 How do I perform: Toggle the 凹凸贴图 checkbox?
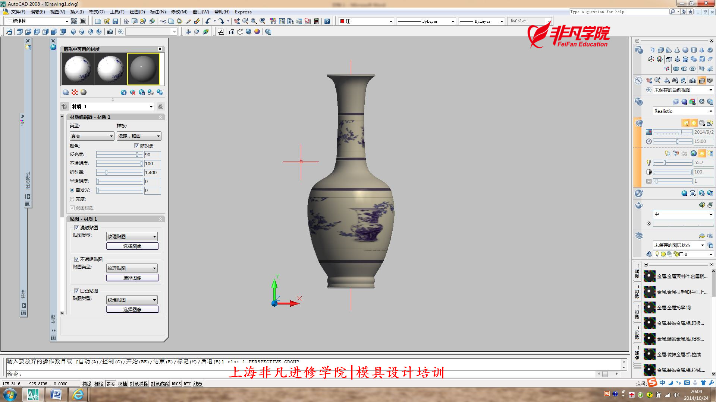(76, 291)
